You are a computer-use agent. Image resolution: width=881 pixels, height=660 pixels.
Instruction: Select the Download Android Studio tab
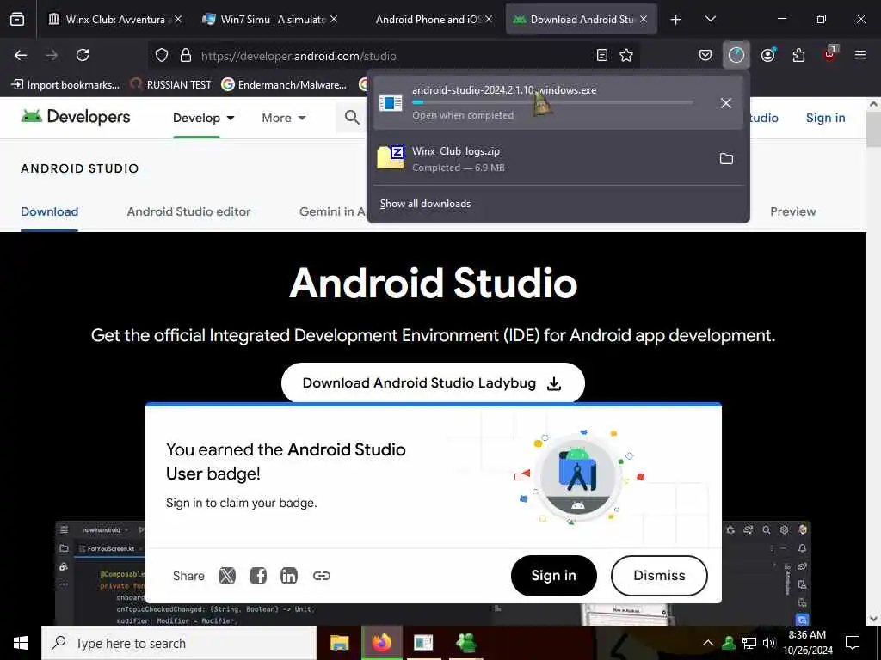click(582, 19)
